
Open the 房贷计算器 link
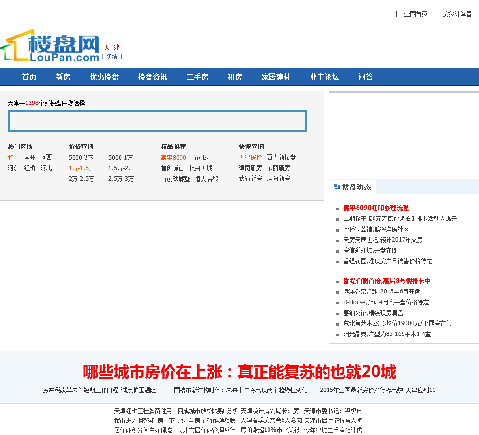pyautogui.click(x=457, y=14)
